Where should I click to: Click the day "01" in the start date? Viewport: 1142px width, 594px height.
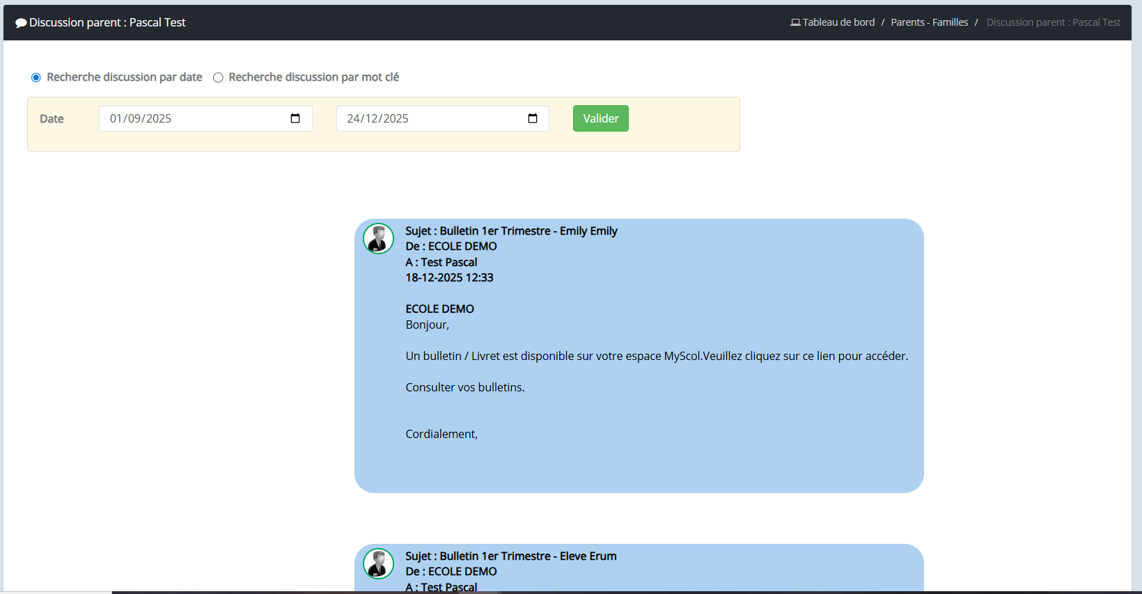116,118
